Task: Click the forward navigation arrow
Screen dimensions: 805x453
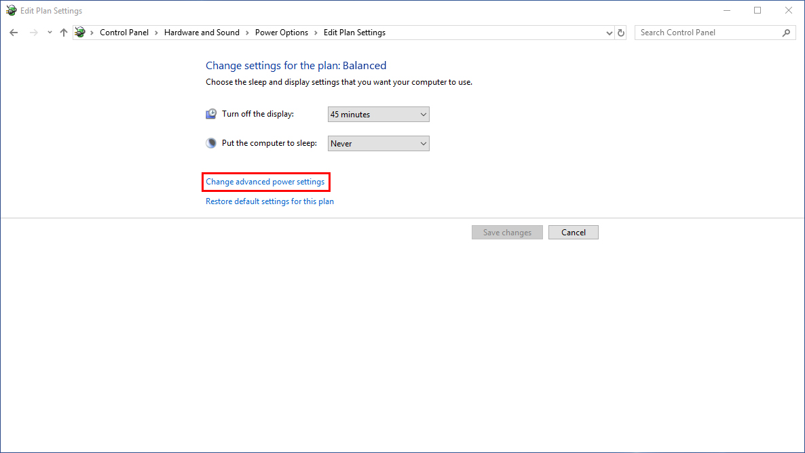Action: [x=33, y=33]
